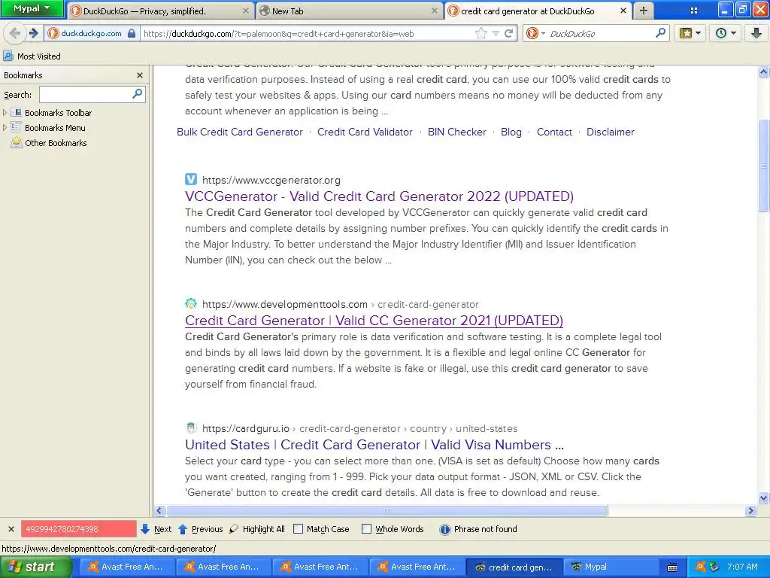Reload the page with the refresh icon

[509, 33]
